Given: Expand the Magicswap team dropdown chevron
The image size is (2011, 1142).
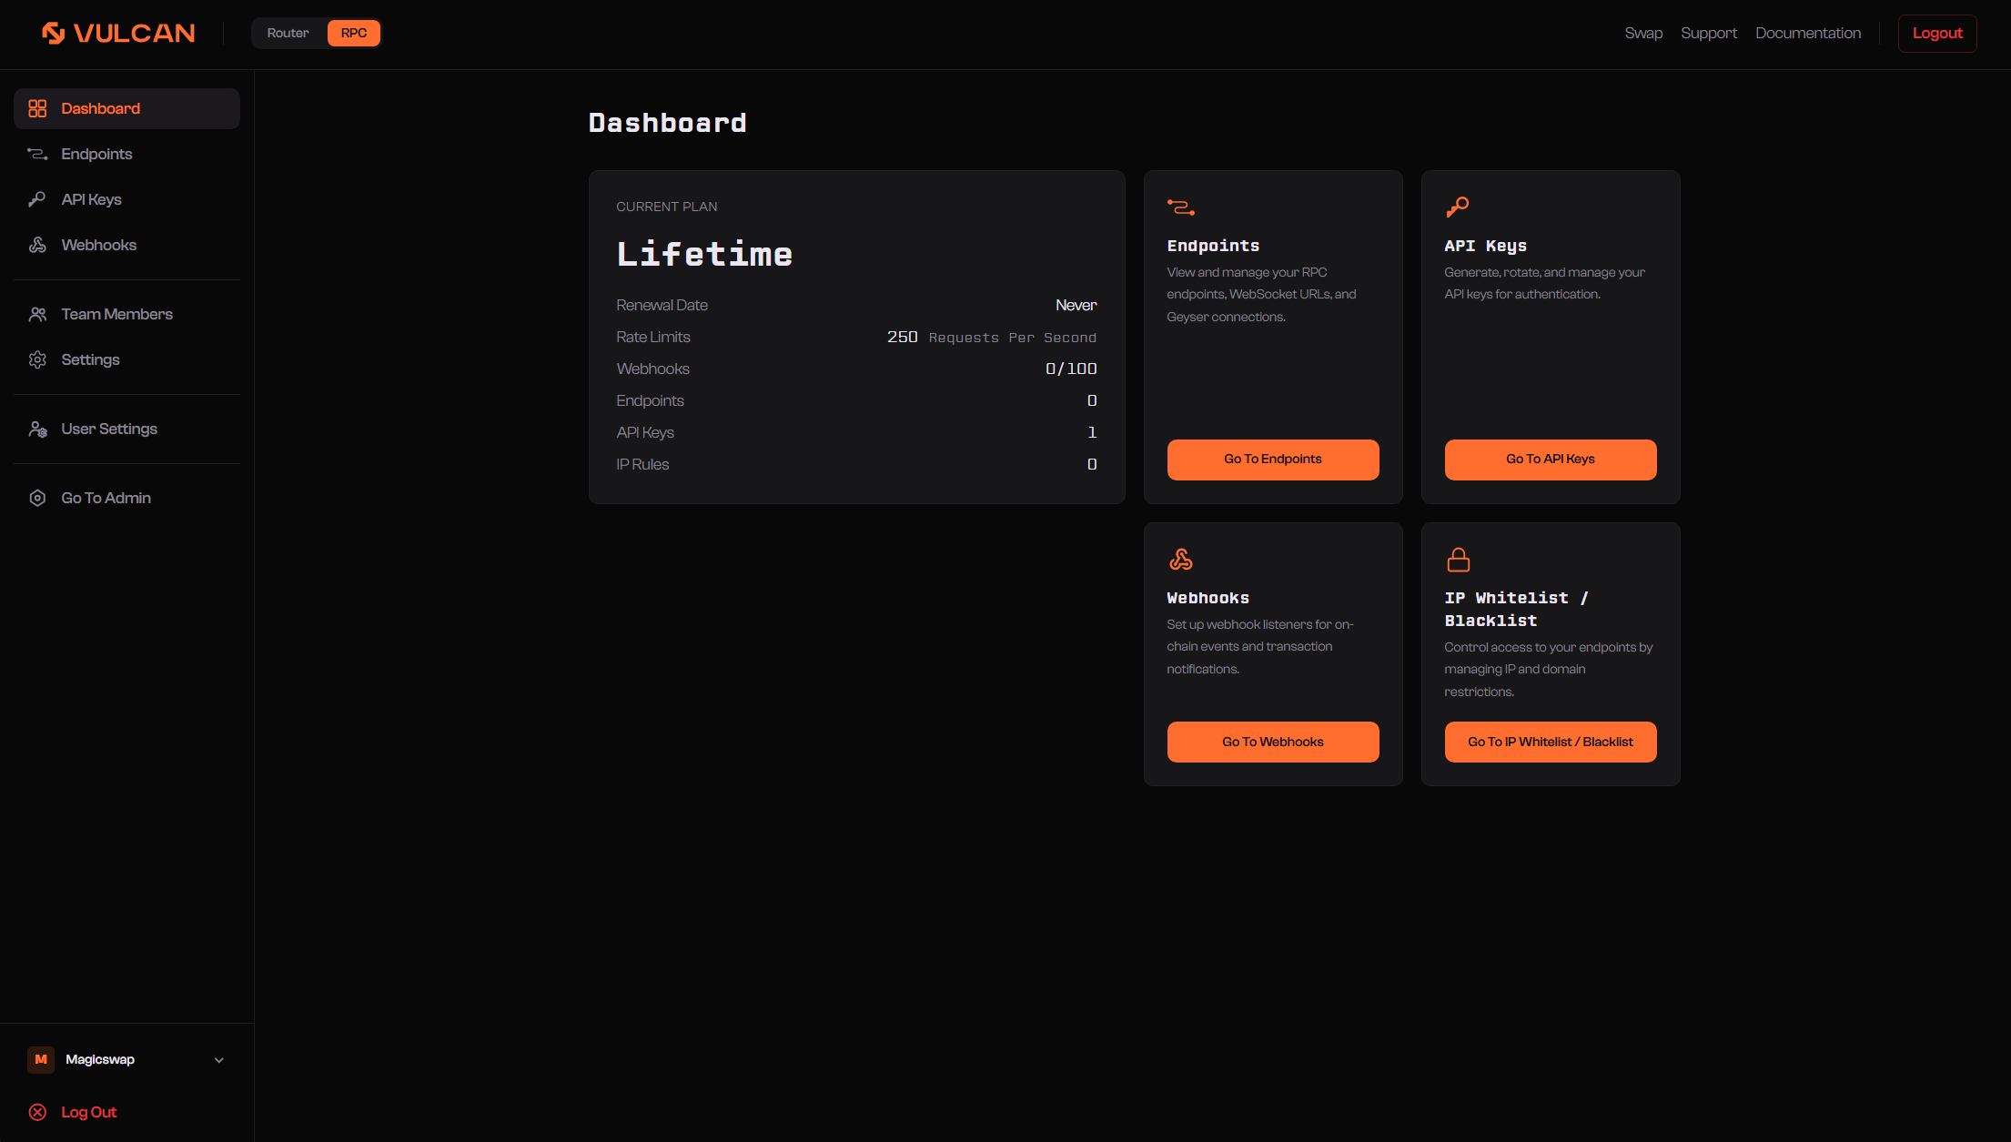Looking at the screenshot, I should tap(219, 1060).
